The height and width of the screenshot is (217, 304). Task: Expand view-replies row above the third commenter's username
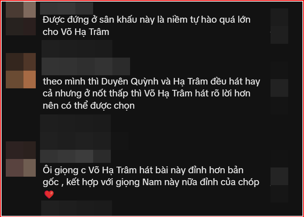(x=84, y=141)
